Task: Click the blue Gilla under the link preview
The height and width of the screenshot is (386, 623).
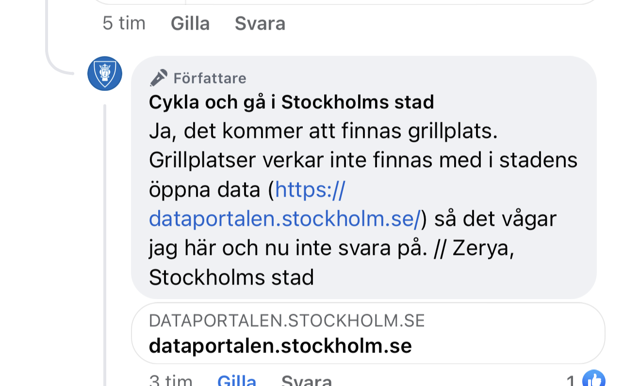Action: [237, 380]
